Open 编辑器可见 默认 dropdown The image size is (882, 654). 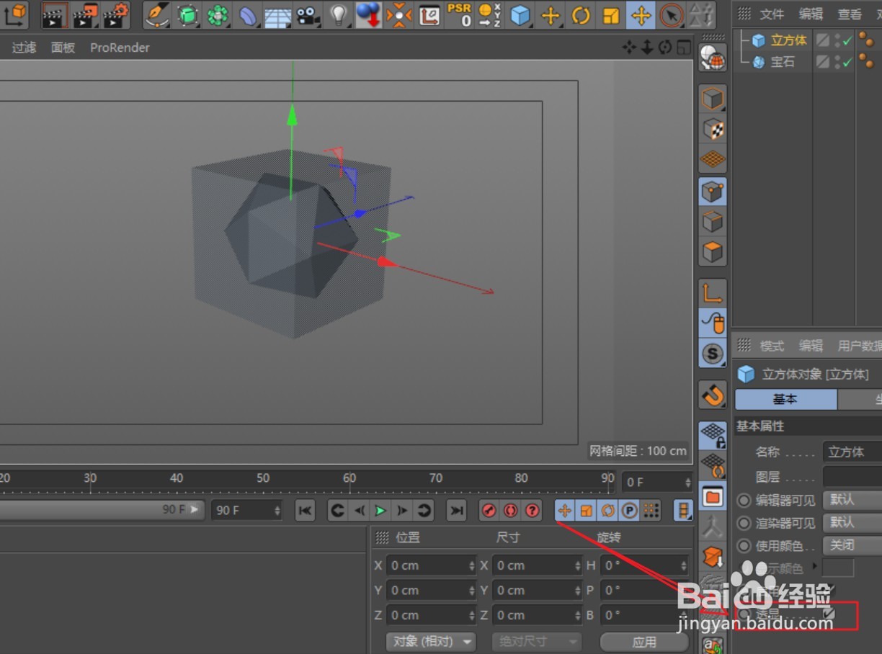[x=852, y=500]
